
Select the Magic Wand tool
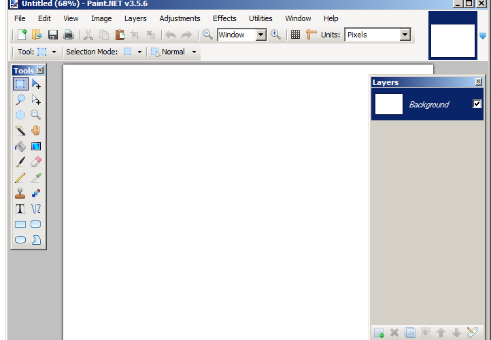click(20, 131)
